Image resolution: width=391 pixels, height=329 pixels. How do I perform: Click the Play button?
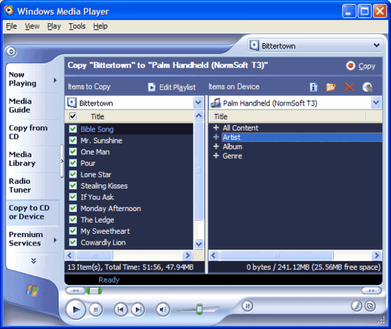pyautogui.click(x=76, y=309)
